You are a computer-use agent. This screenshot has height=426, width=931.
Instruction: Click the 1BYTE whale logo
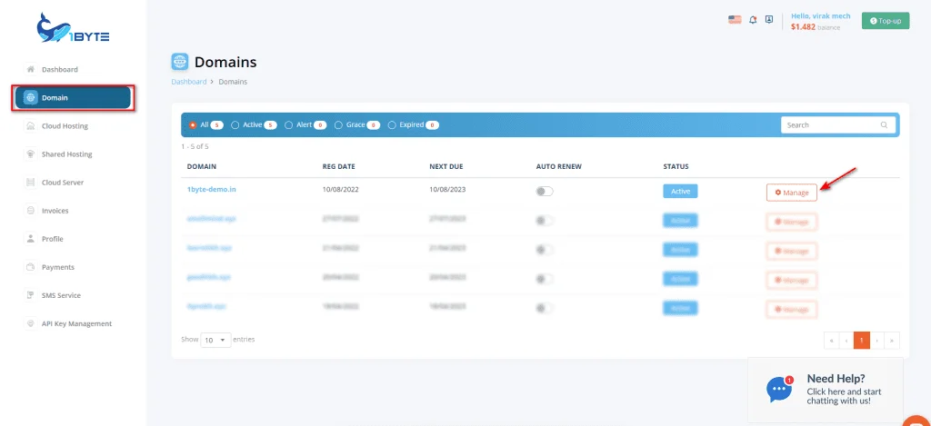[x=73, y=28]
